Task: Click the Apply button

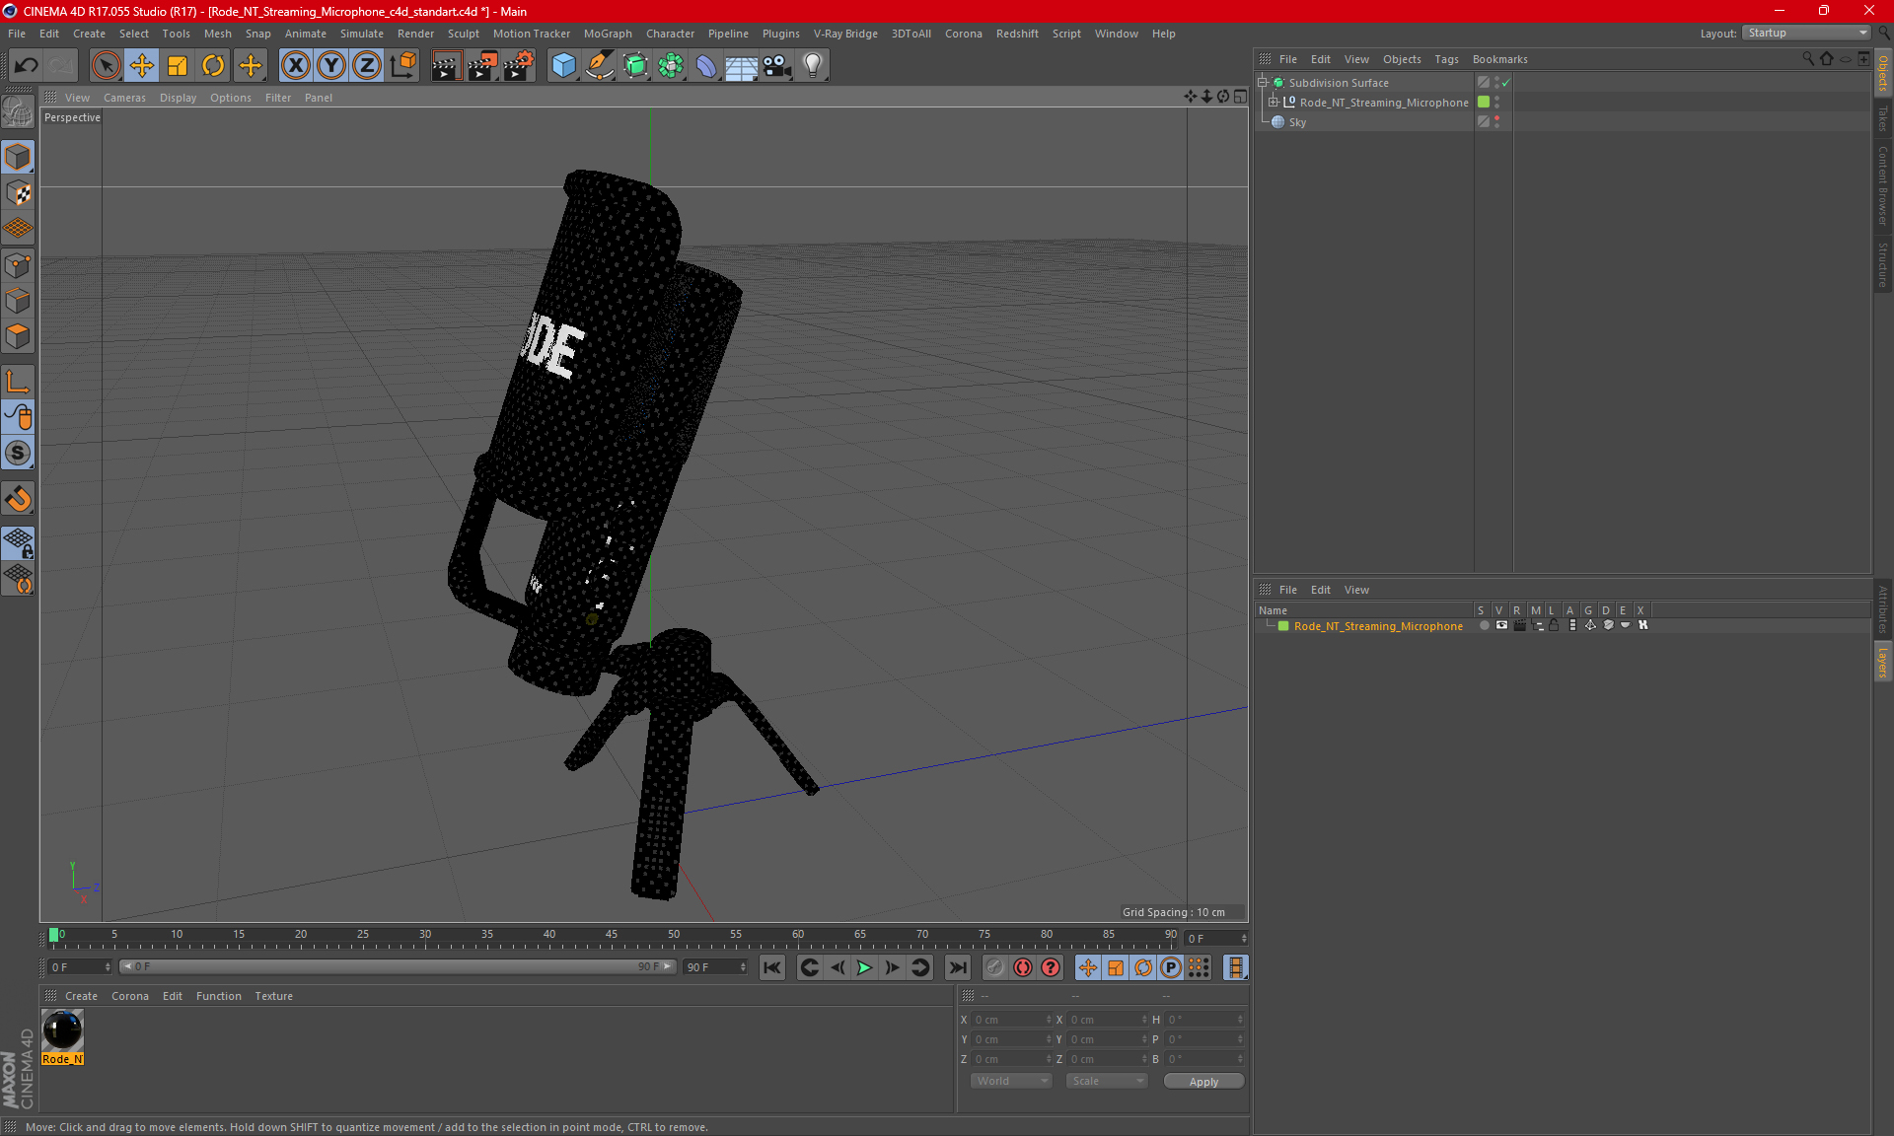Action: pos(1203,1081)
